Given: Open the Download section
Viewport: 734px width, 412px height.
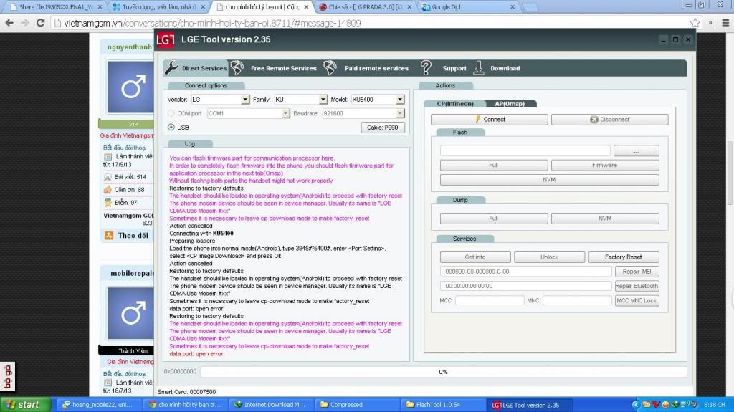Looking at the screenshot, I should (x=505, y=68).
